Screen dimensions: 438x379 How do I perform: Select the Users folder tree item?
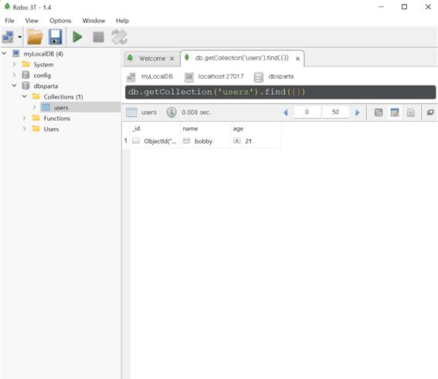point(51,129)
